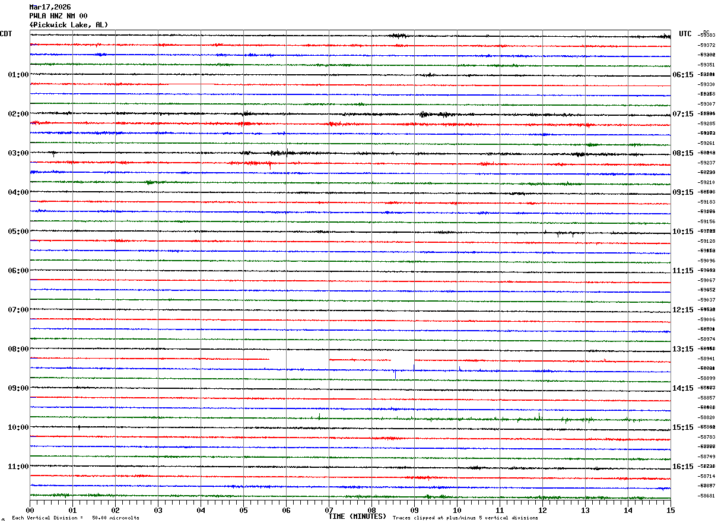Image resolution: width=718 pixels, height=526 pixels.
Task: Click the 08:15 UTC time label
Action: (x=683, y=153)
